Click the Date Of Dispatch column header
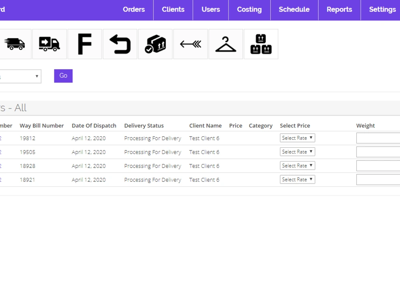400x300 pixels. click(x=94, y=126)
